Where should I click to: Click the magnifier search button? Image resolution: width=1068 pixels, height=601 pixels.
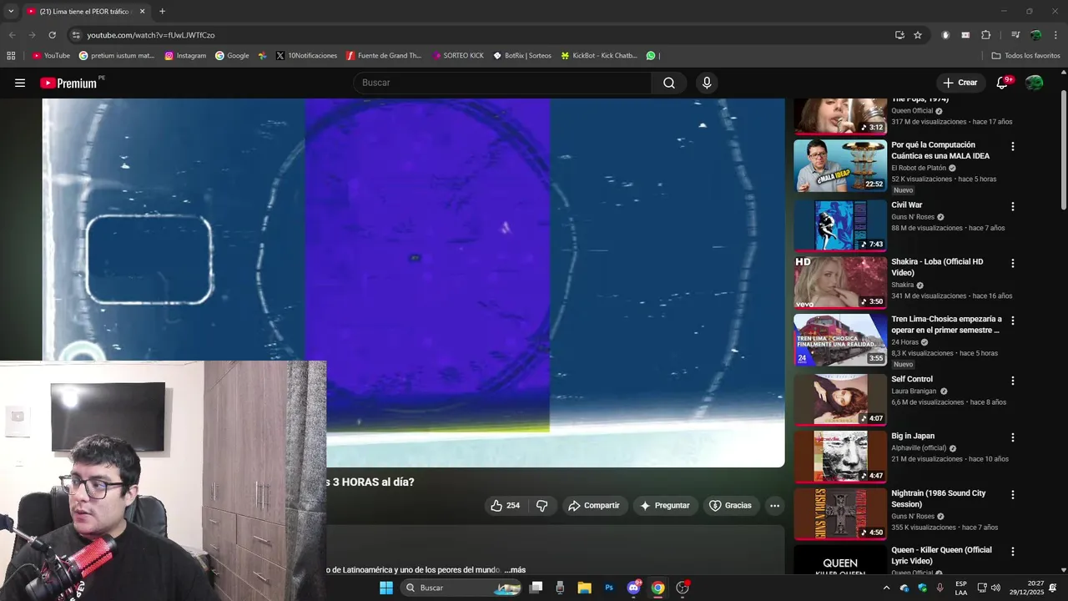(x=669, y=83)
